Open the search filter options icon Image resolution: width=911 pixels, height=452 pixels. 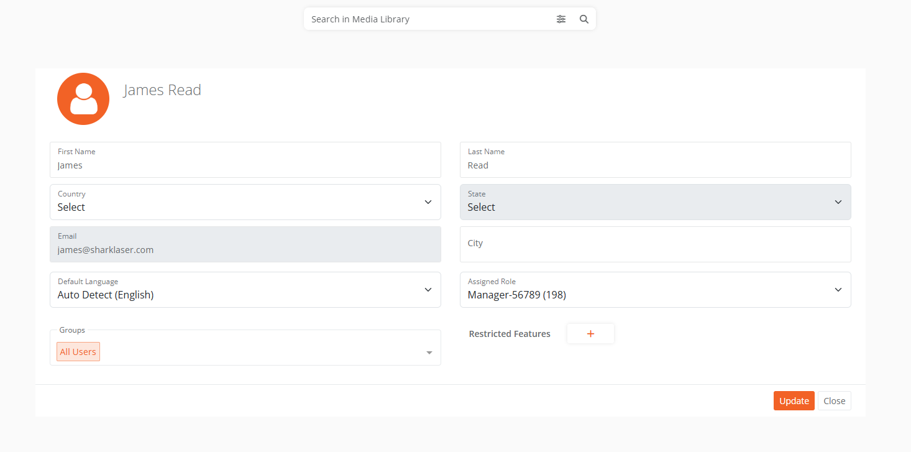pyautogui.click(x=561, y=19)
